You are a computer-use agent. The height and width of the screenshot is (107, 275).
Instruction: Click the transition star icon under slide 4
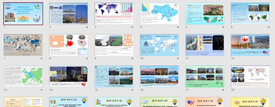[x=178, y=27]
